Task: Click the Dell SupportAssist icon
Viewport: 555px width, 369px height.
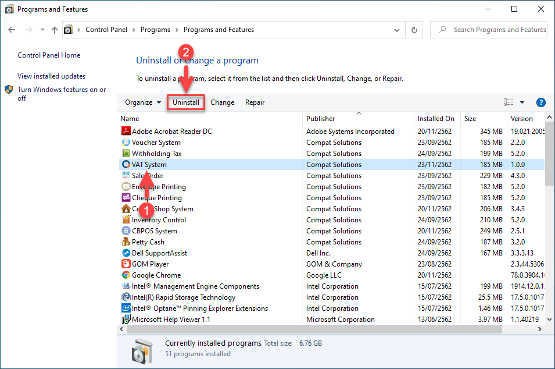Action: (x=126, y=253)
